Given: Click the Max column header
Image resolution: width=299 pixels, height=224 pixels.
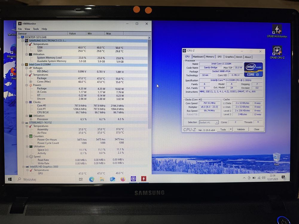Looking at the screenshot, I should [x=114, y=33].
